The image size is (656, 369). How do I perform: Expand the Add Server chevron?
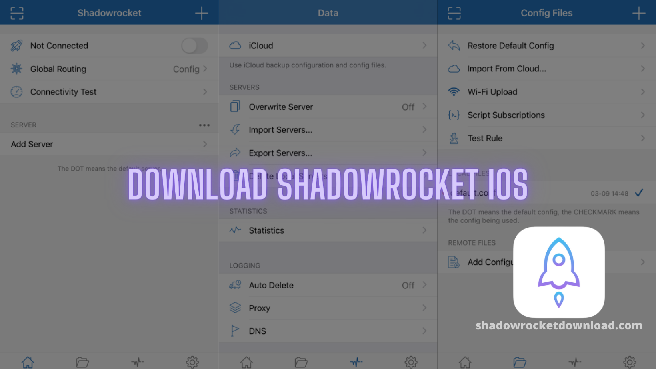coord(205,144)
